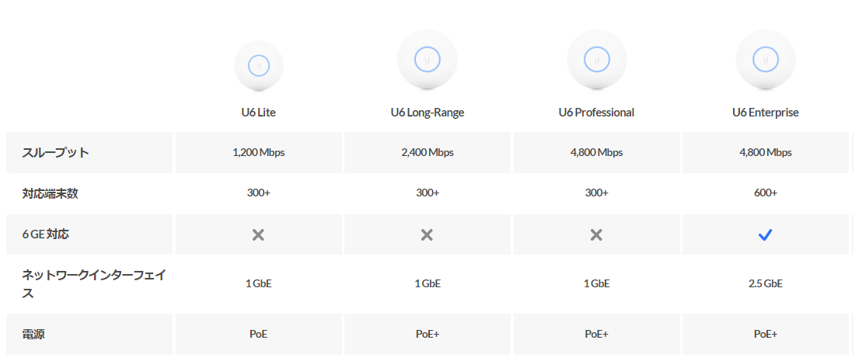This screenshot has width=855, height=361.
Task: Open the U6 Lite product name link
Action: [x=259, y=113]
